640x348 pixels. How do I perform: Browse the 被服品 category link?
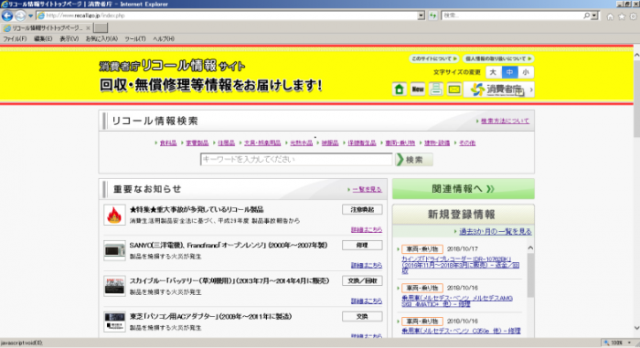pos(330,142)
